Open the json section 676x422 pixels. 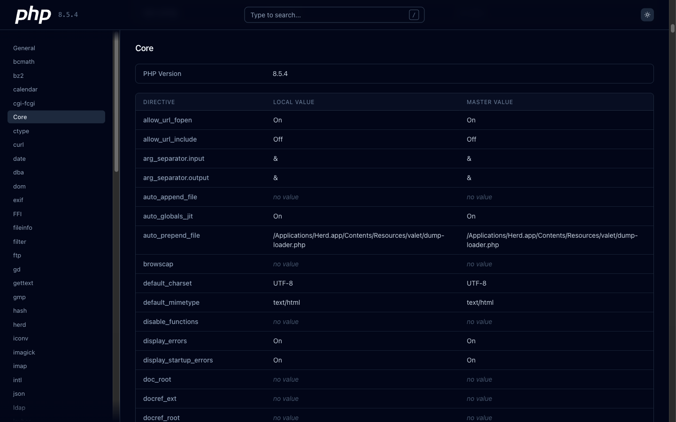19,394
